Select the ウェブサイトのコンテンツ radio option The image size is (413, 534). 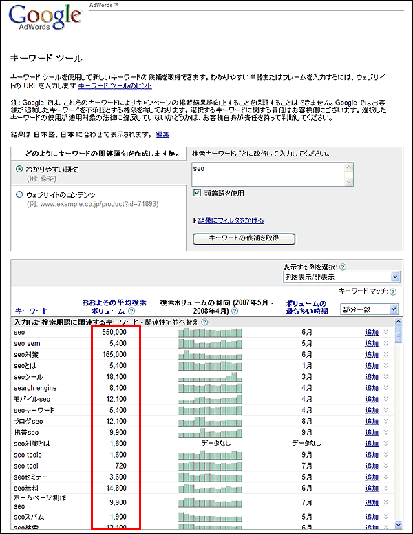[19, 195]
